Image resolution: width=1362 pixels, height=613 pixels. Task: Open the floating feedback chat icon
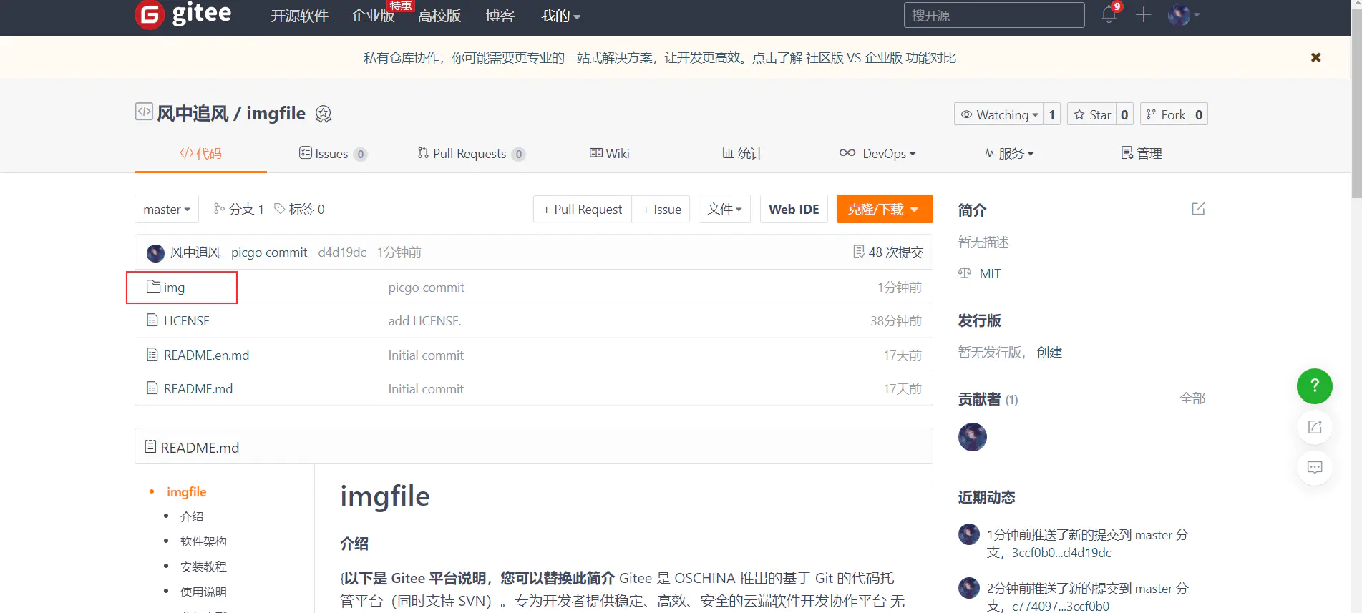(1315, 468)
